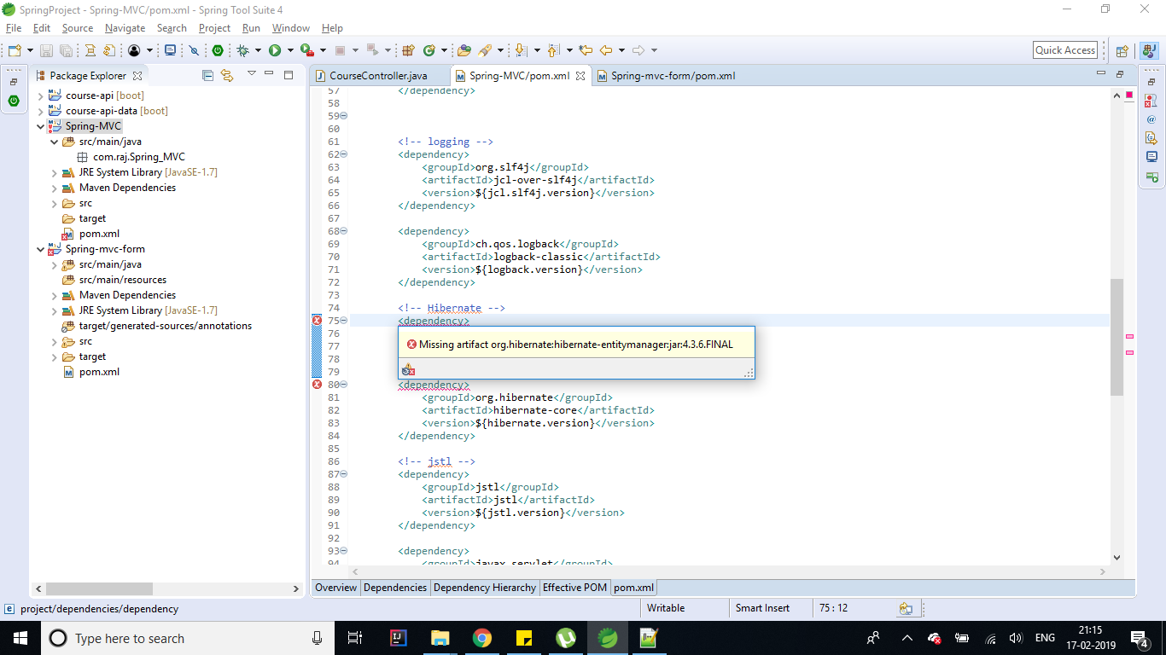Toggle Skip All Breakpoints in toolbar

(194, 51)
